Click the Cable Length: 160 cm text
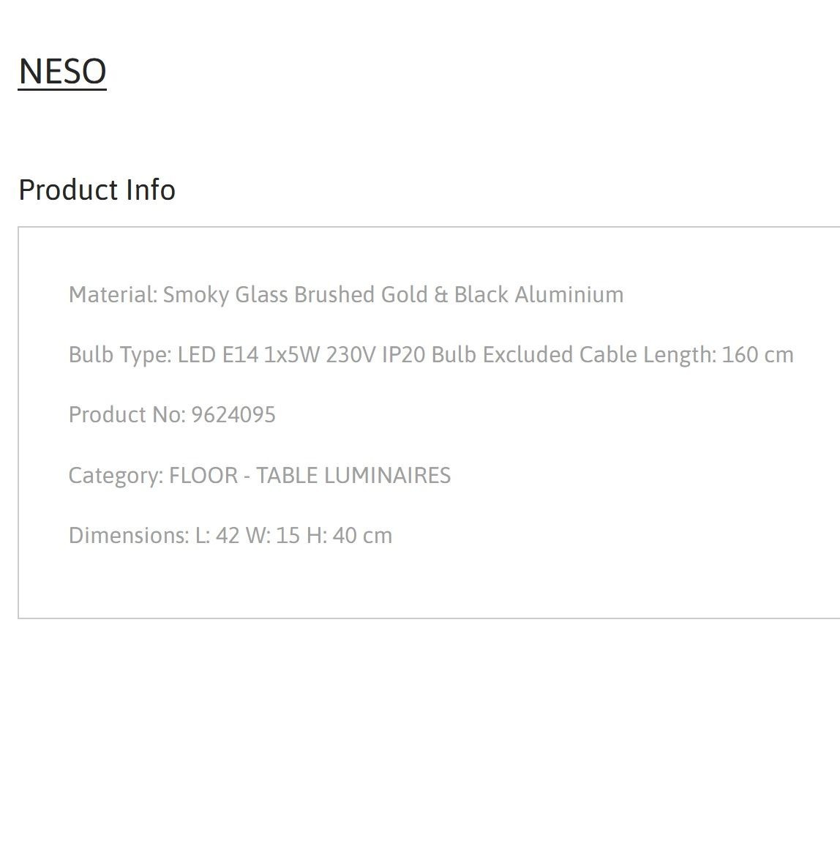The height and width of the screenshot is (868, 840). (686, 355)
